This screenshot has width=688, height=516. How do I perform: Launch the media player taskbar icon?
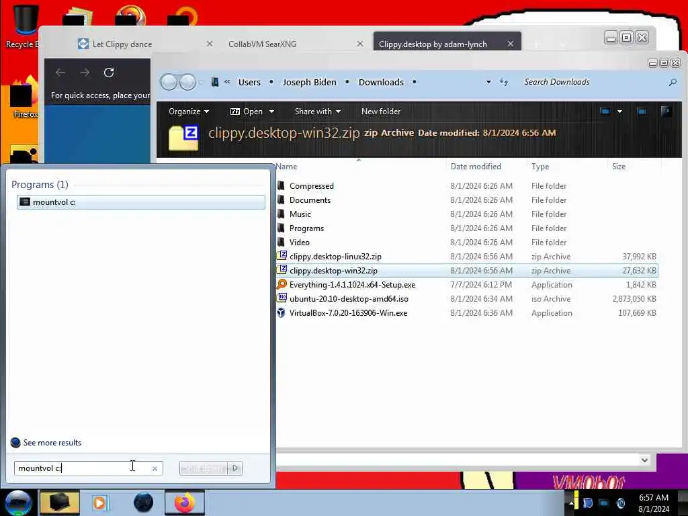(x=101, y=503)
